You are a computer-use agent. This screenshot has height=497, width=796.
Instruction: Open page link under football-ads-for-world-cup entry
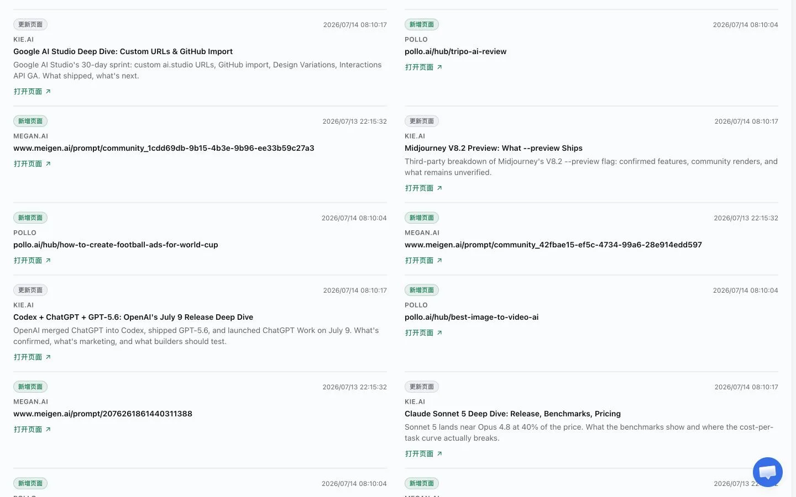pyautogui.click(x=32, y=261)
